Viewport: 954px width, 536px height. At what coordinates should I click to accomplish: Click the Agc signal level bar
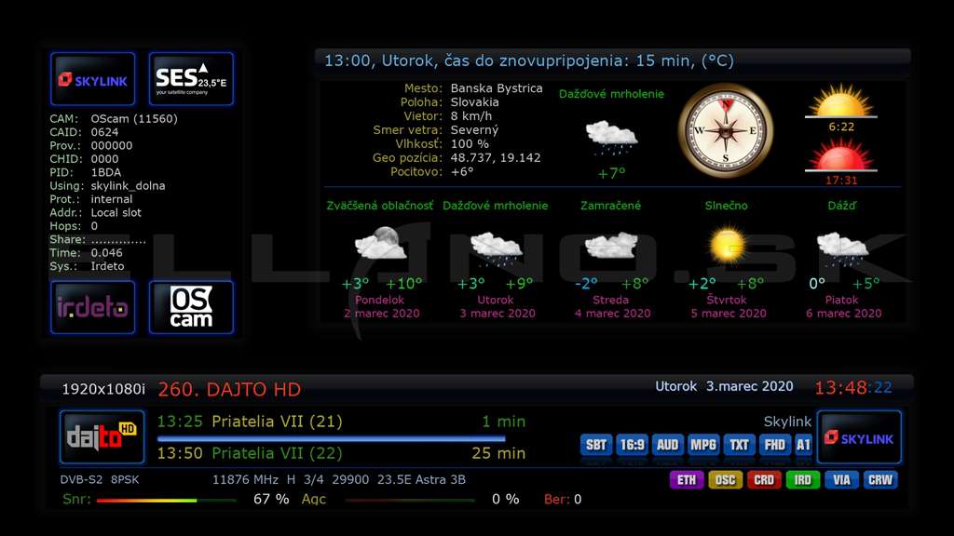click(410, 500)
